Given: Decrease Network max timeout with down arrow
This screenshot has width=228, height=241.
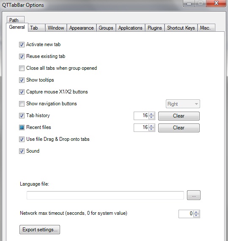Looking at the screenshot, I should [x=196, y=216].
